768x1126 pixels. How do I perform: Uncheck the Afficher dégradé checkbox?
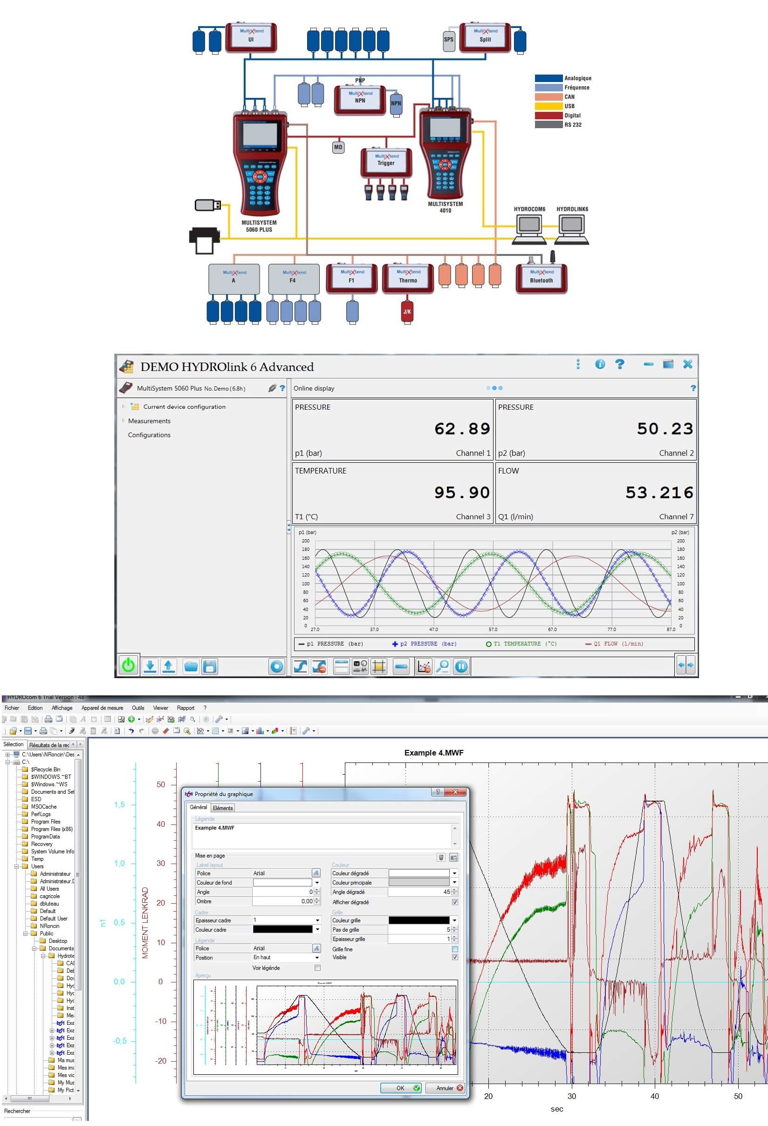[x=454, y=902]
